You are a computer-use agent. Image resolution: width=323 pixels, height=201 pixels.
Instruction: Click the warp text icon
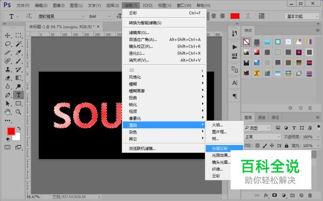[x=248, y=16]
